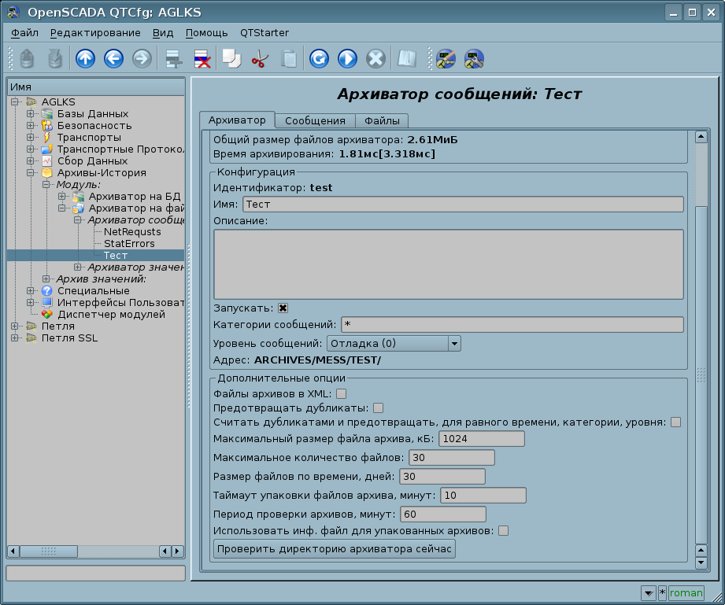This screenshot has width=725, height=605.
Task: Click the Copy item toolbar icon
Action: click(231, 59)
